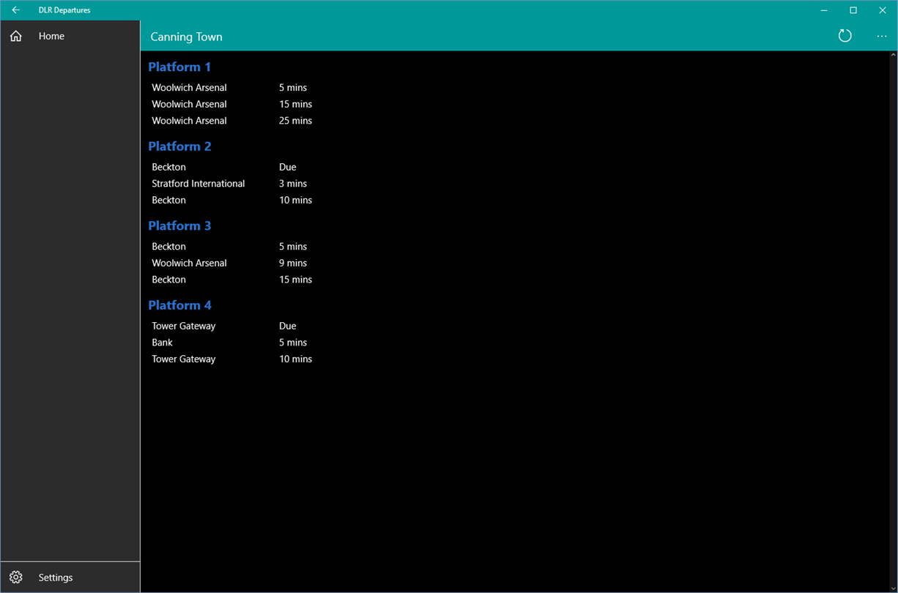Select the Platform 1 heading
Image resolution: width=898 pixels, height=593 pixels.
[x=179, y=67]
